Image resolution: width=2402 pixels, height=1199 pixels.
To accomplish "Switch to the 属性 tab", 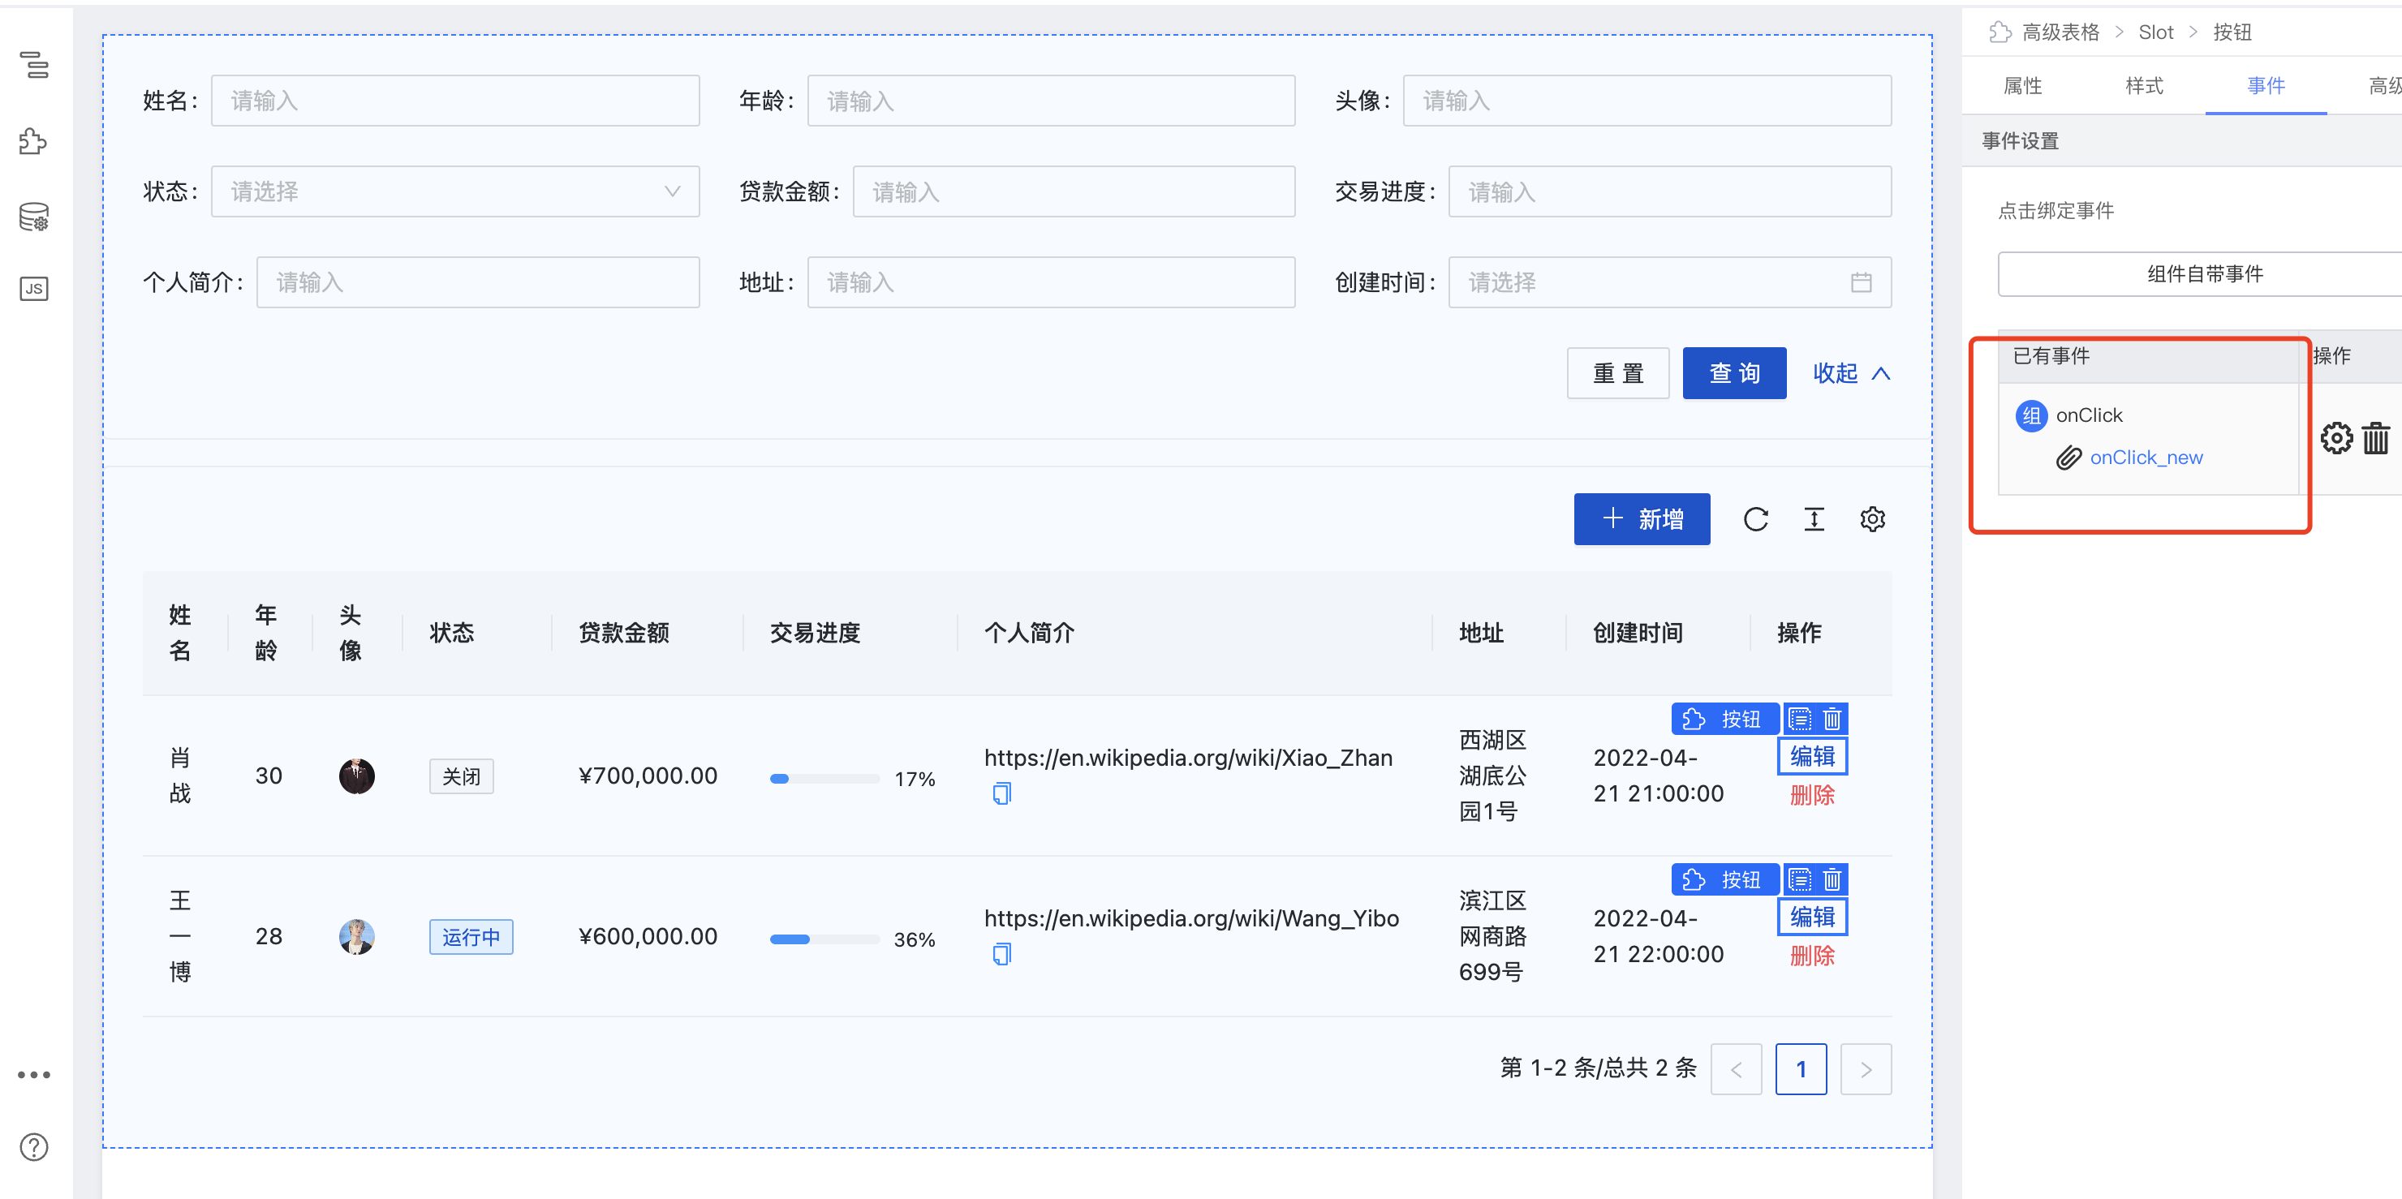I will point(2021,86).
